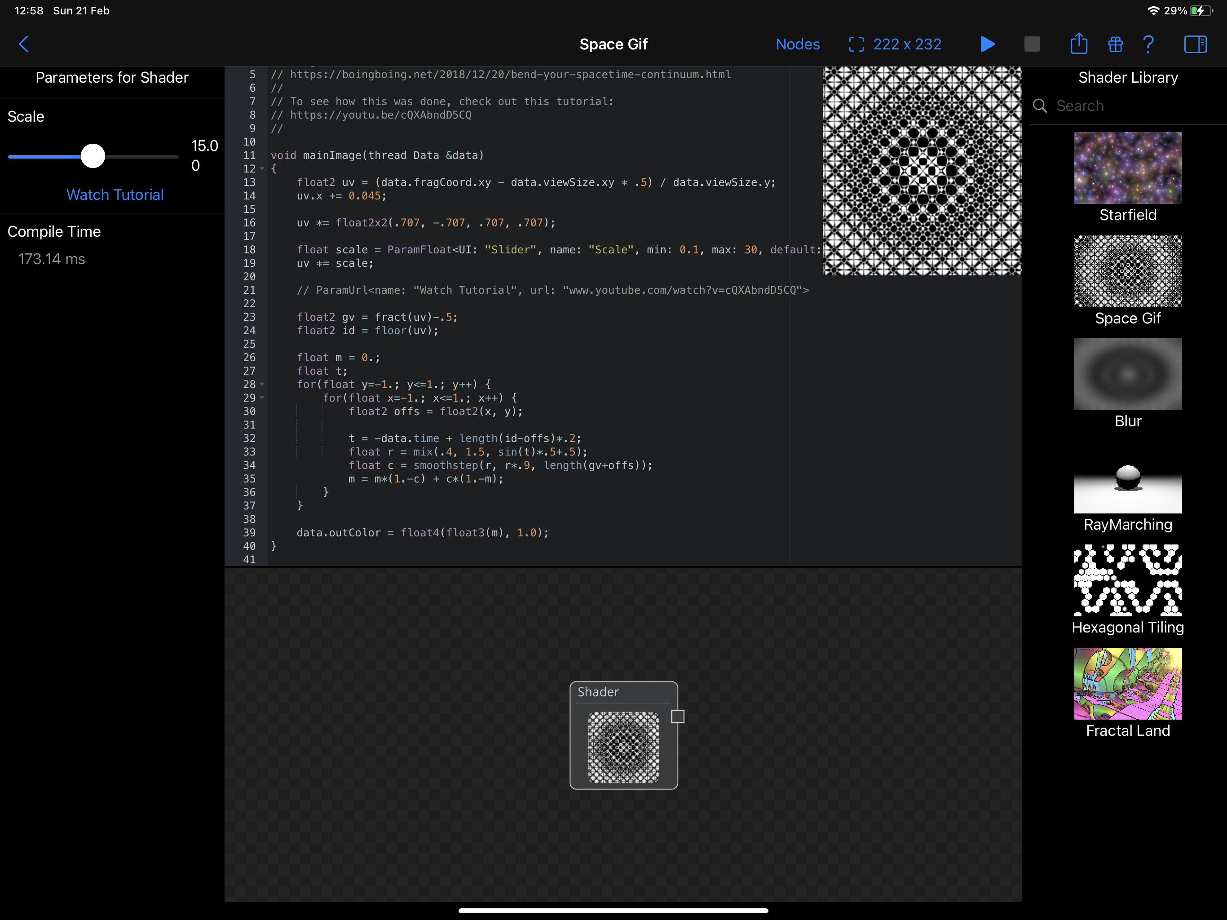Select the Blur shader thumbnail
This screenshot has width=1227, height=920.
coord(1128,374)
